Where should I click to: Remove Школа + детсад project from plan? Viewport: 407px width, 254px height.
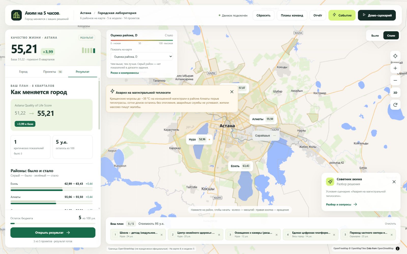pyautogui.click(x=162, y=235)
